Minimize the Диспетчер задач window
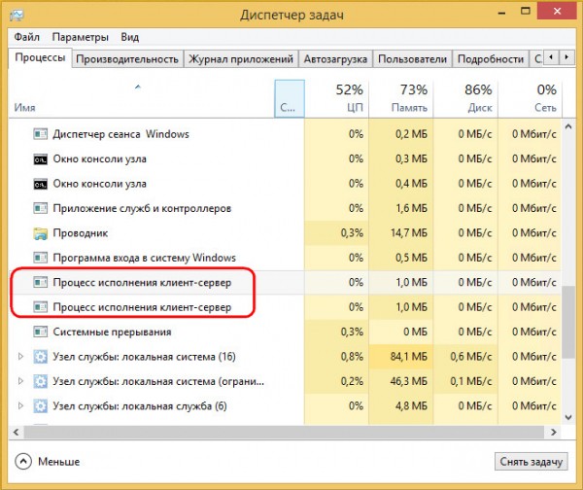Screen dimensions: 583x490 pyautogui.click(x=502, y=13)
